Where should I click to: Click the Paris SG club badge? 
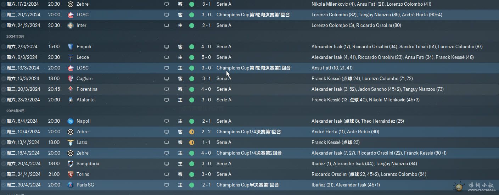click(70, 185)
